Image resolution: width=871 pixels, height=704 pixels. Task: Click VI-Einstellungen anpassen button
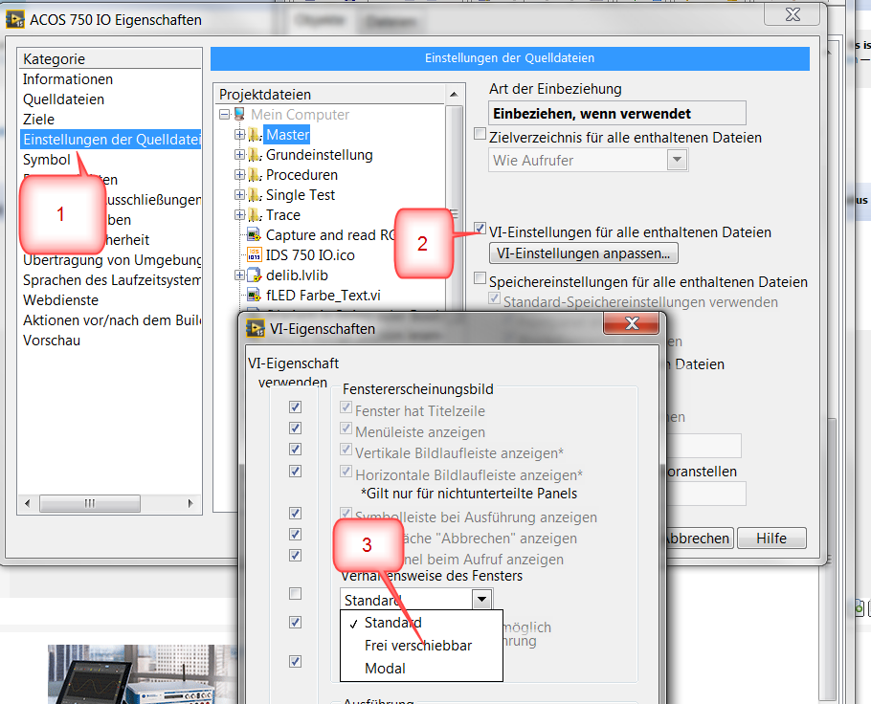pyautogui.click(x=583, y=253)
